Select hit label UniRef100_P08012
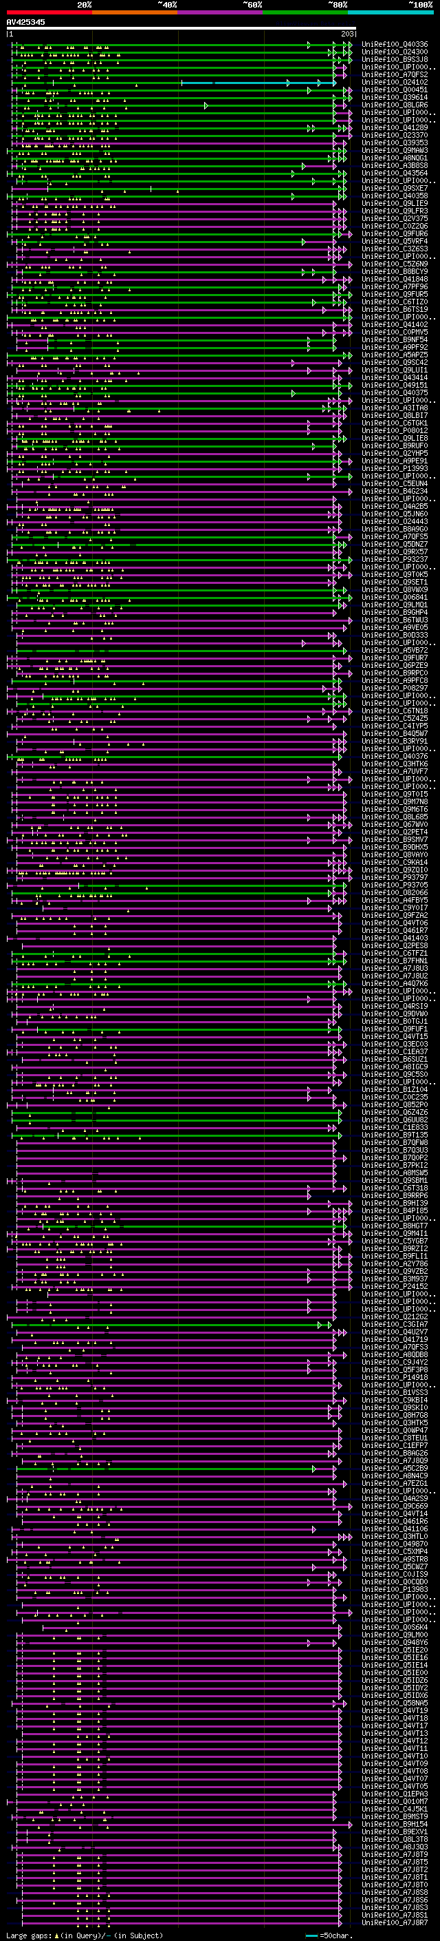 pos(395,431)
